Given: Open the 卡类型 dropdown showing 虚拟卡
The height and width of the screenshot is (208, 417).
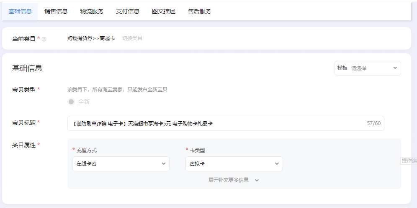Looking at the screenshot, I should click(x=234, y=164).
